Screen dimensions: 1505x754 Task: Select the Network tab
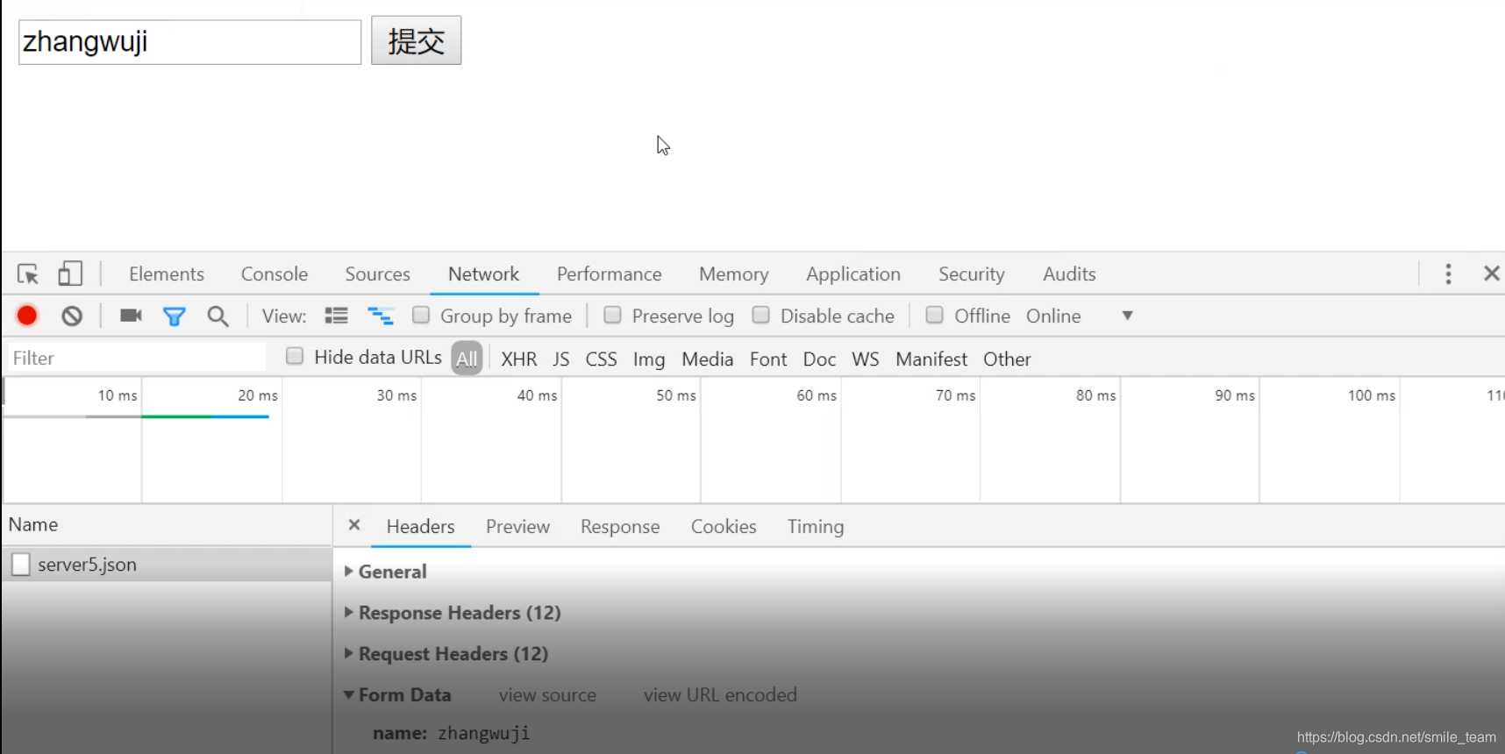[x=484, y=274]
